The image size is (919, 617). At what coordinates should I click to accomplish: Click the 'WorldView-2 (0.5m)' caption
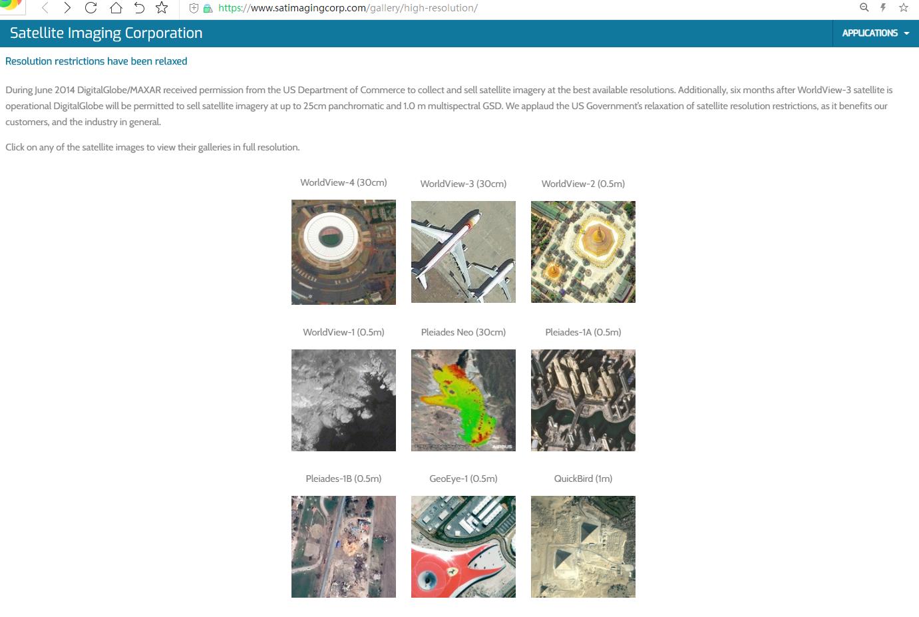[583, 184]
